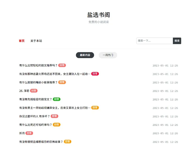Open the post 有什么比较轻松的甜文推荐吗？

[x=38, y=65]
